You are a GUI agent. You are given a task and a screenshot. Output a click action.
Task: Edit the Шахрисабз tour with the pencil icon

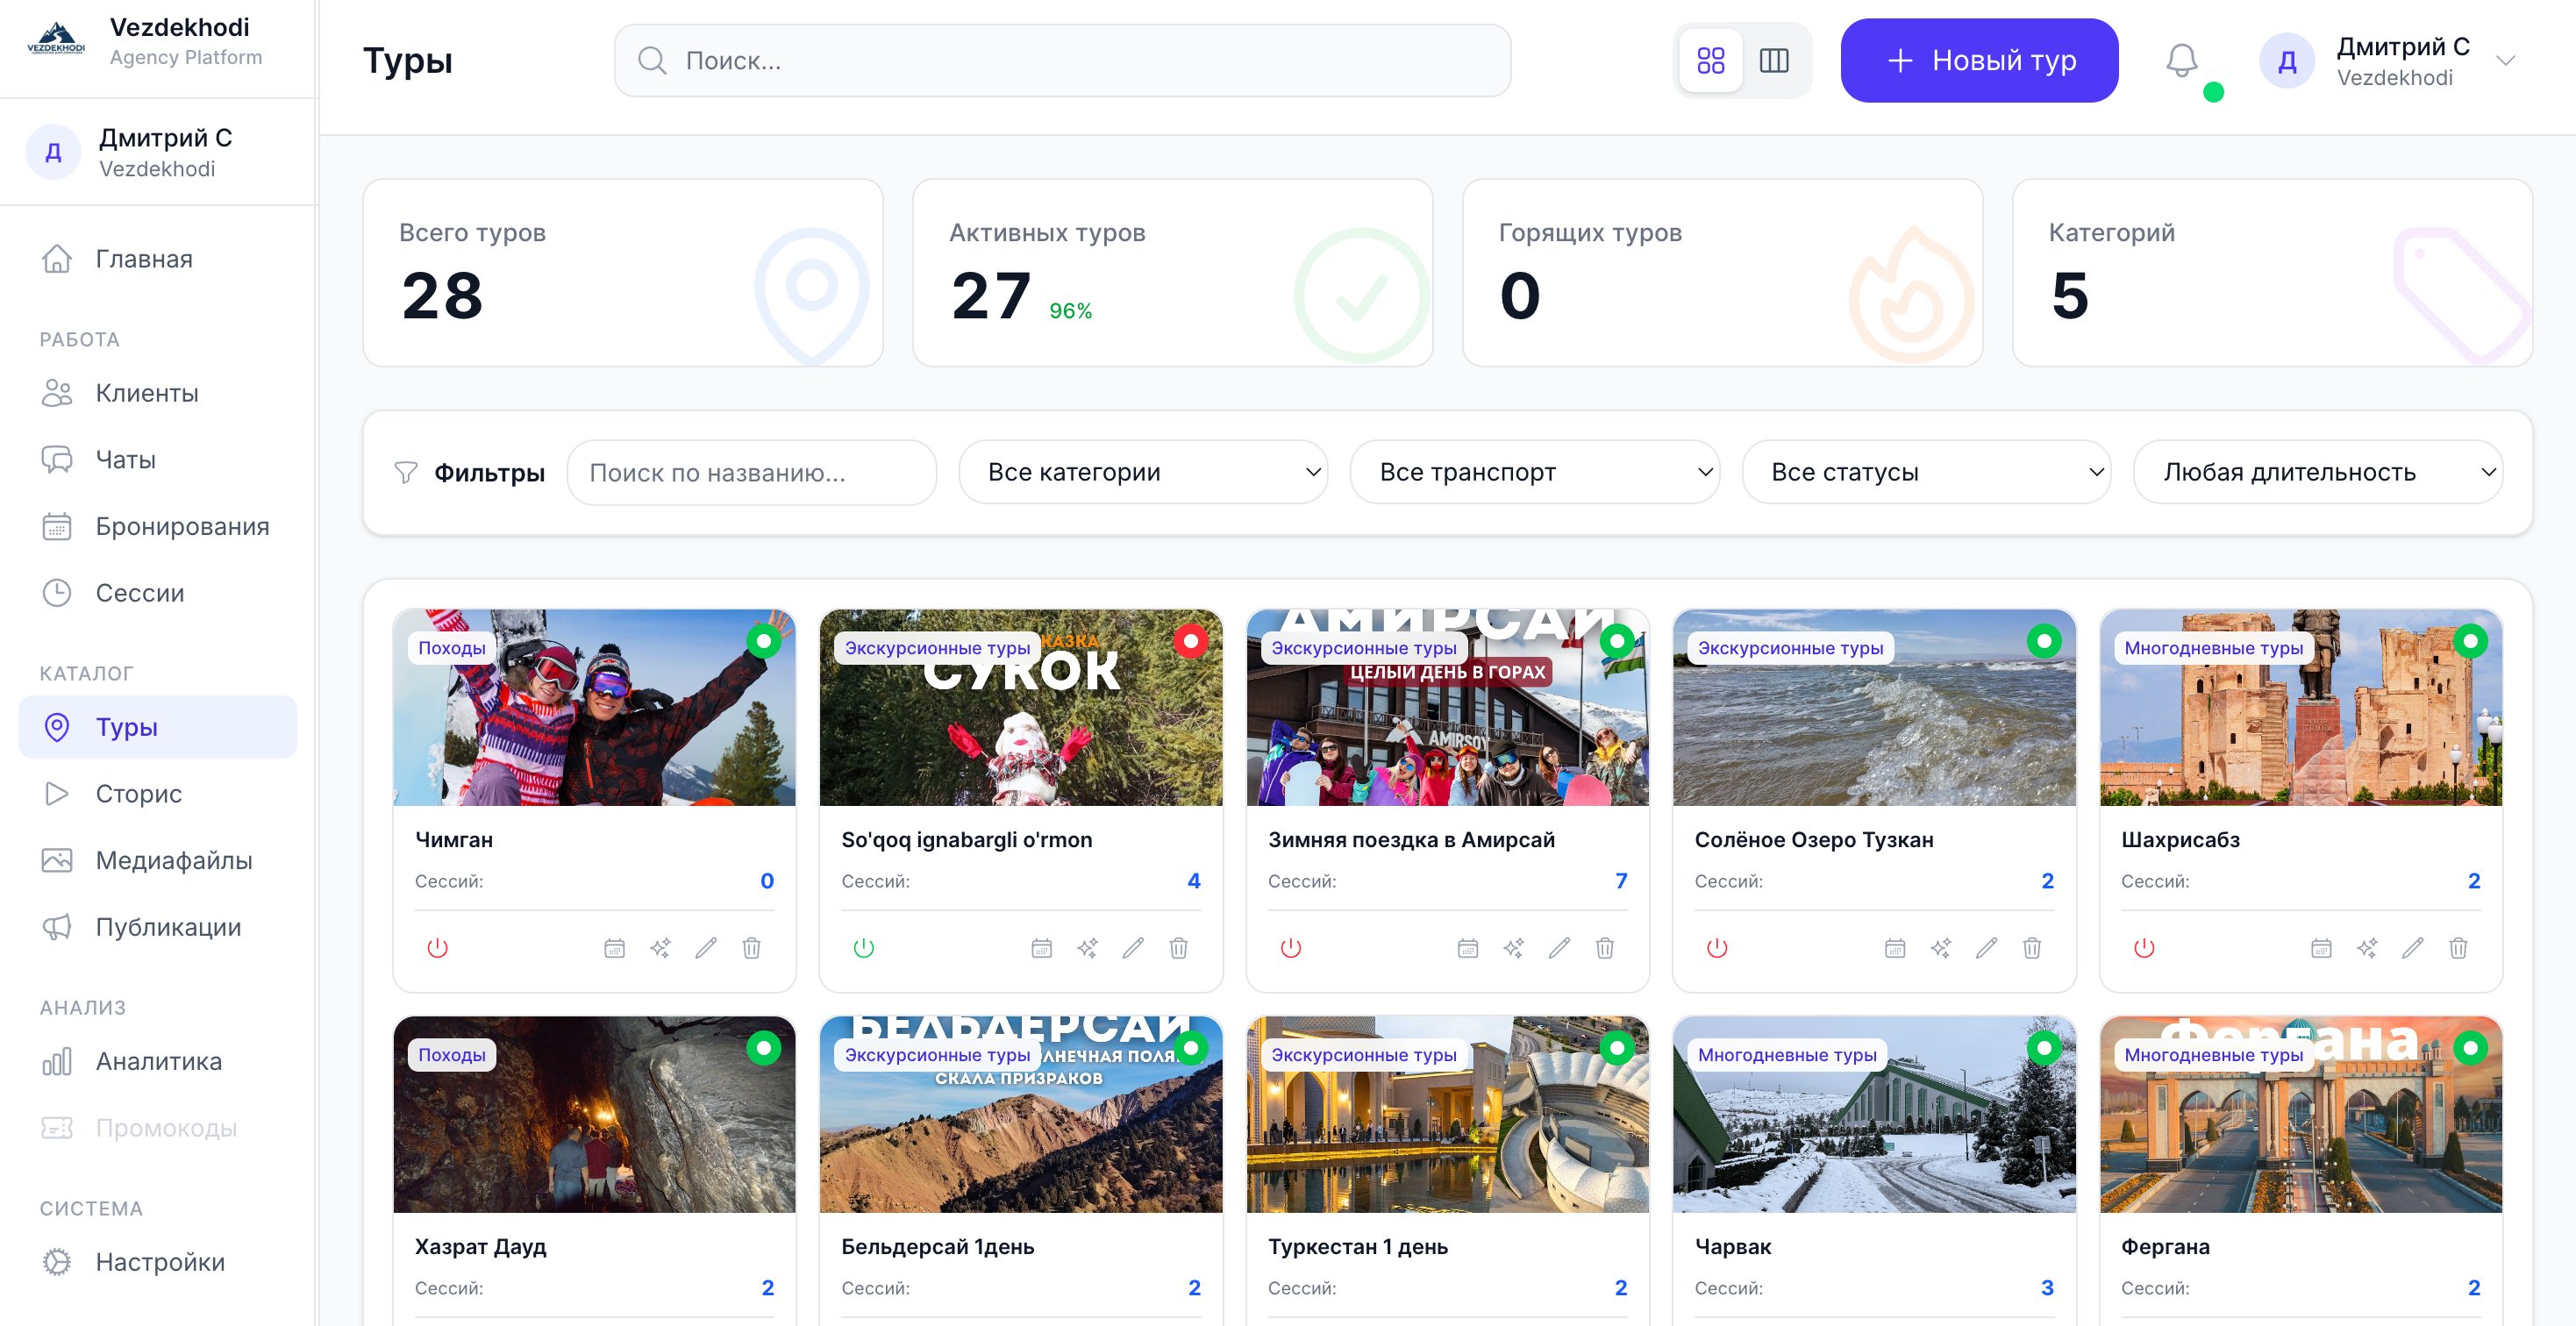point(2413,948)
